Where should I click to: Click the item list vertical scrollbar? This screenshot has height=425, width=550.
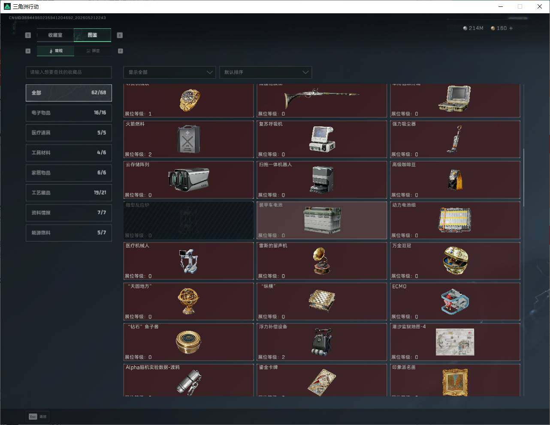pos(523,178)
